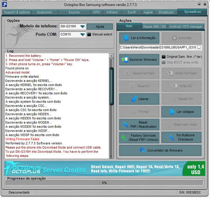
Task: Click the 'Firmware write started.' log line
Action: point(22,77)
